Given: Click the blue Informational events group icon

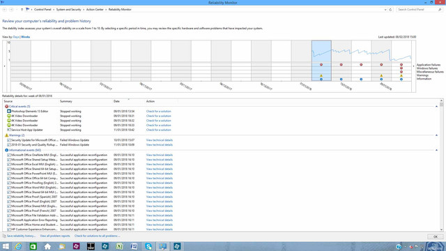Looking at the screenshot, I should pos(6,151).
